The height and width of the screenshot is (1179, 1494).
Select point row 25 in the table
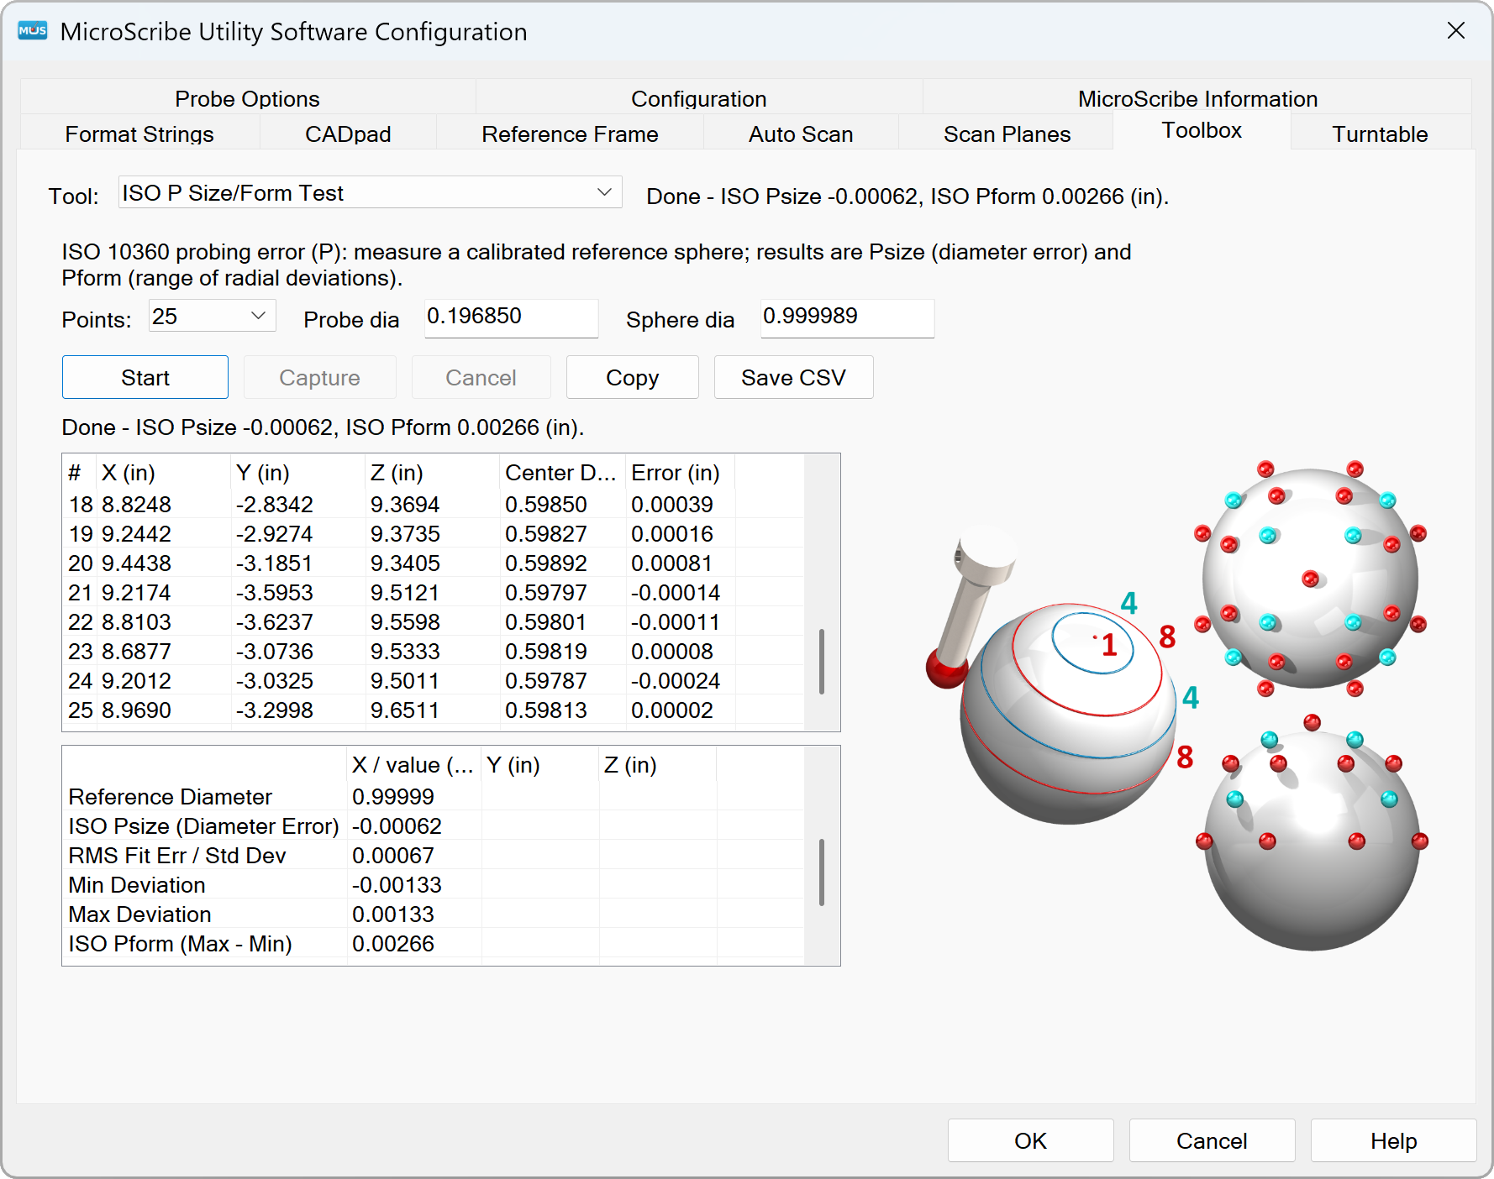pos(433,710)
